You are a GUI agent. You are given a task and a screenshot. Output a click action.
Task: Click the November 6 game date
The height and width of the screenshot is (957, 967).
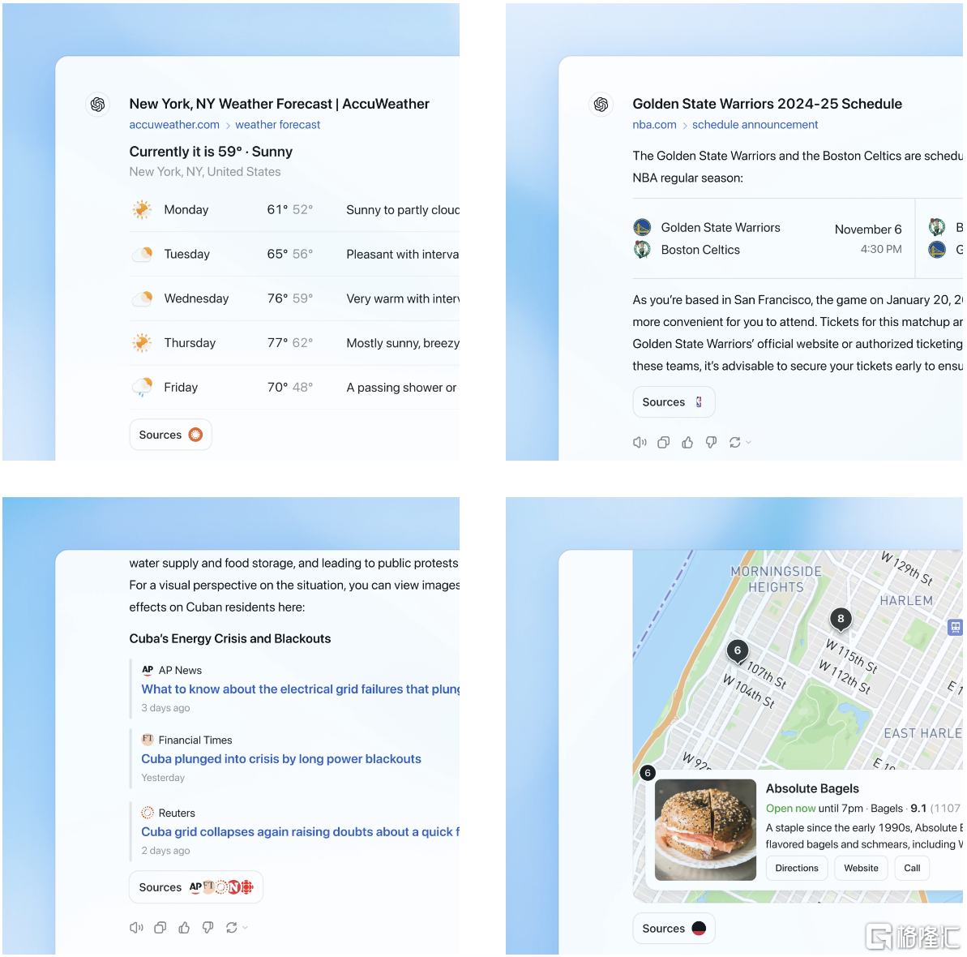point(868,230)
